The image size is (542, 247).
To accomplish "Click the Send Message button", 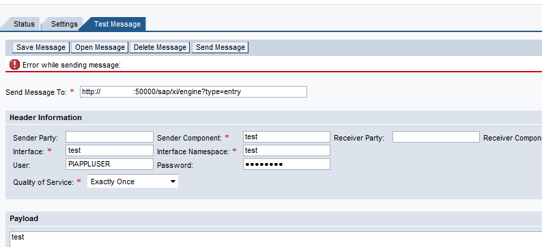I will [220, 47].
